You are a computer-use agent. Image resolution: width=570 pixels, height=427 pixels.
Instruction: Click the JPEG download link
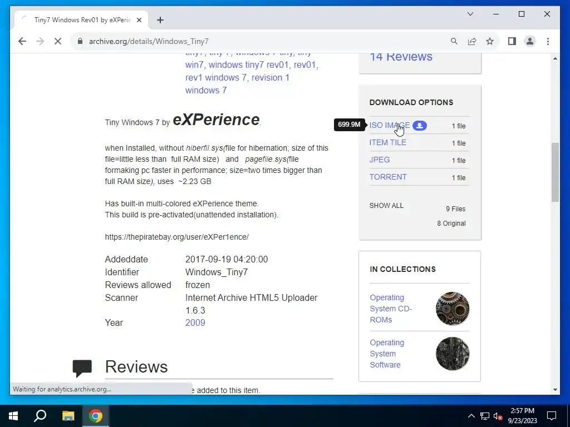[x=380, y=160]
